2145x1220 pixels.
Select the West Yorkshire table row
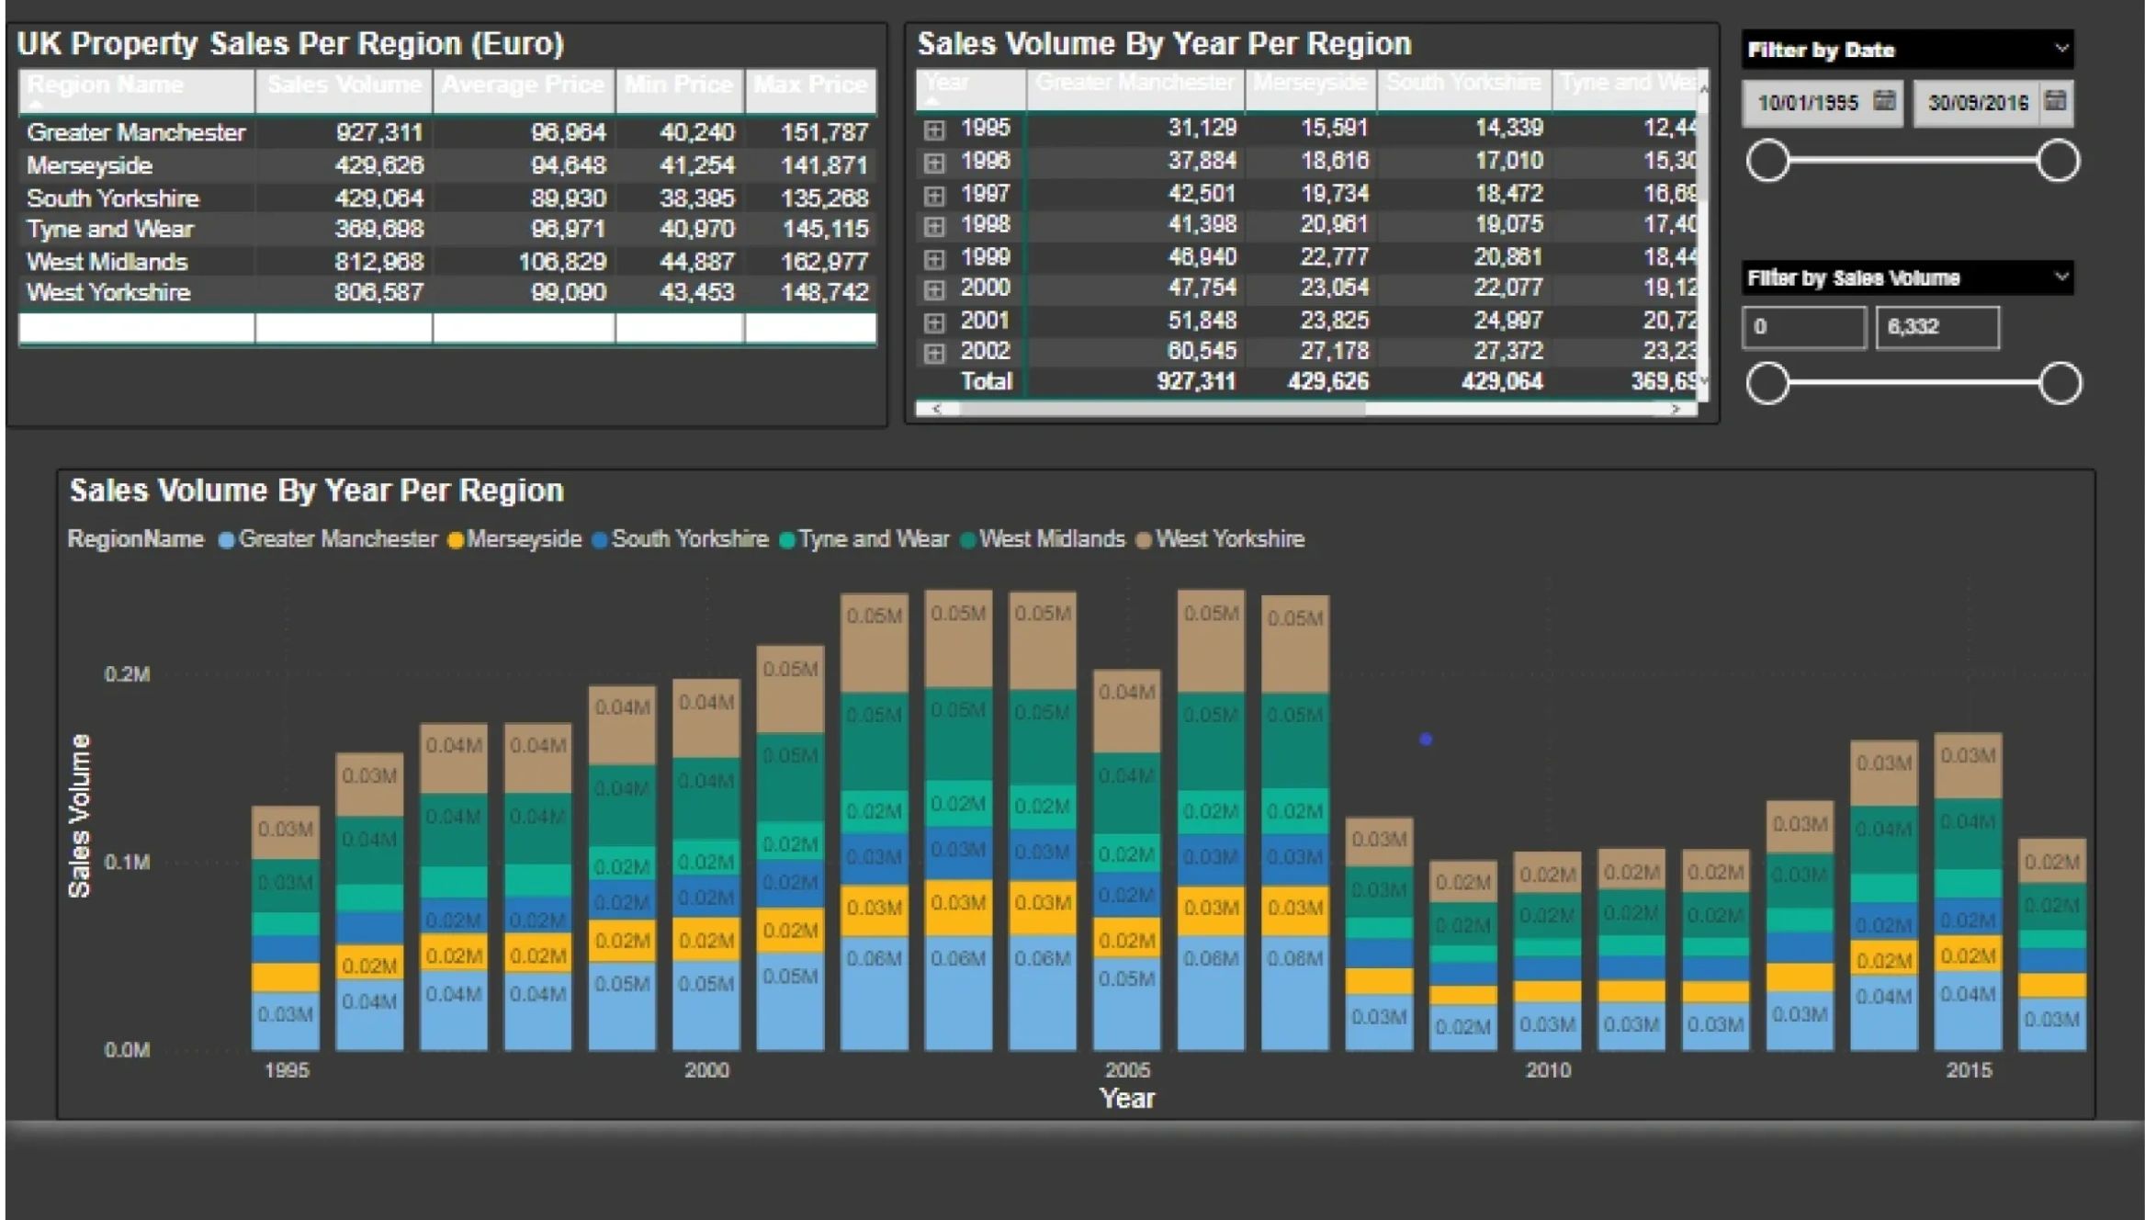click(447, 292)
